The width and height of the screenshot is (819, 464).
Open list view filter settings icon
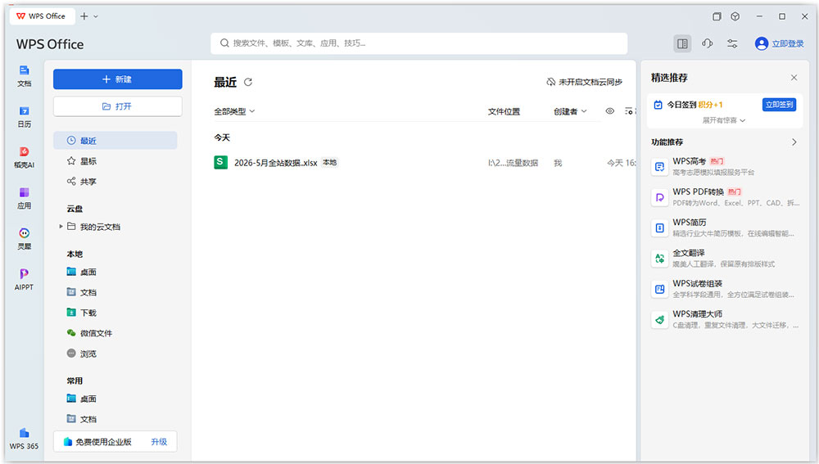pyautogui.click(x=629, y=110)
